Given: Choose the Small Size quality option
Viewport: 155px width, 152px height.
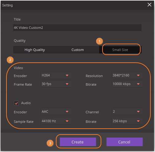Looking at the screenshot, I should click(120, 50).
